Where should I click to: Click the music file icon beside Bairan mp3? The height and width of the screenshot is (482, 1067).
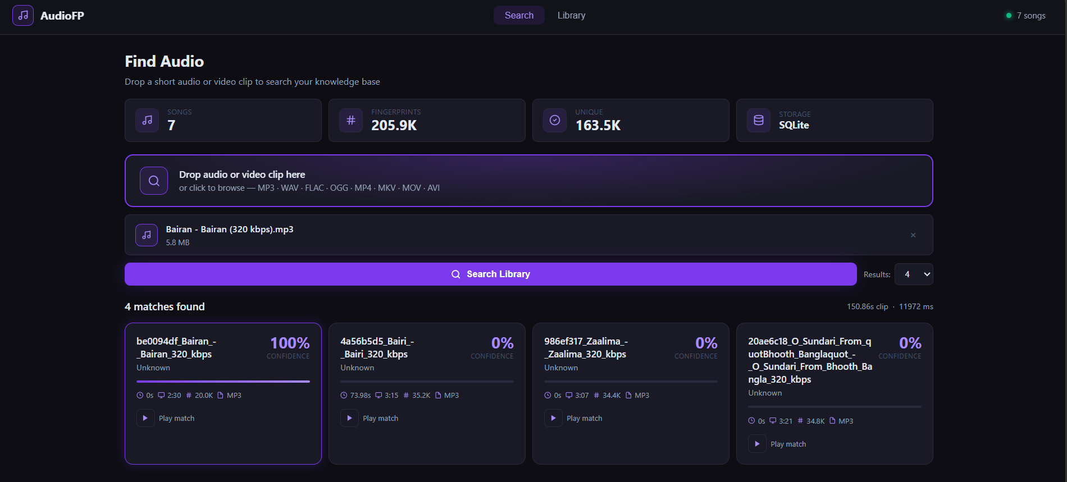pos(147,235)
